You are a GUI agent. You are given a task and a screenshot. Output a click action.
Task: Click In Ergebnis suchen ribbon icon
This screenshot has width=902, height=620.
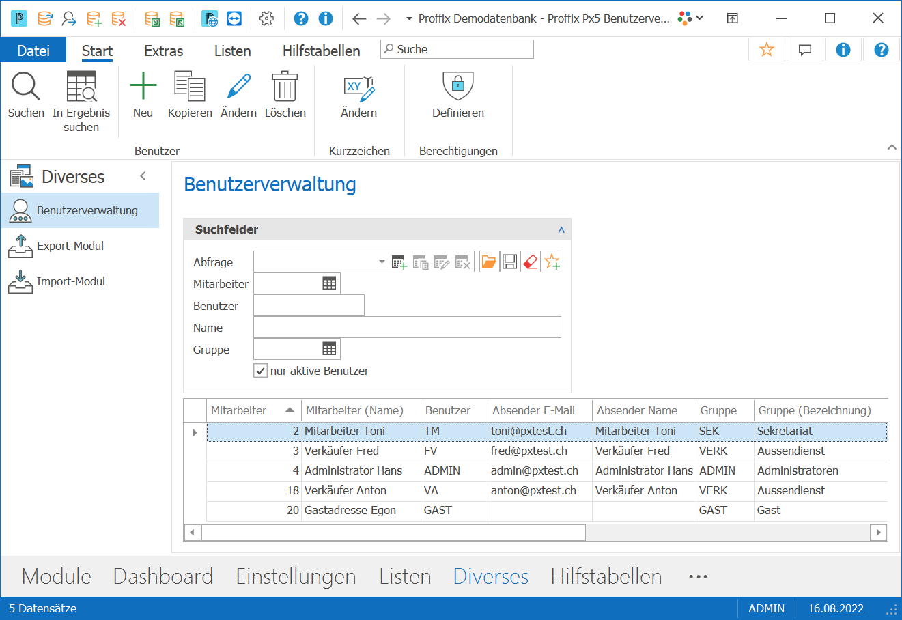point(81,87)
